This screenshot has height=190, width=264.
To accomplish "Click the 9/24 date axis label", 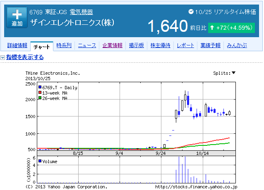I will 161,153.
